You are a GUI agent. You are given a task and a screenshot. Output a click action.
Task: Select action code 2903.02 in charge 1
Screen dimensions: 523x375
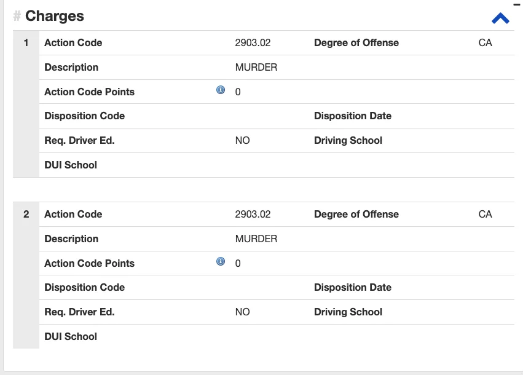[253, 43]
